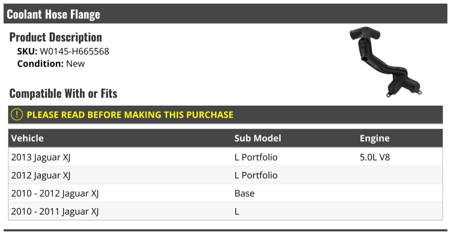Click the Condition: New text
This screenshot has width=451, height=235.
tap(51, 64)
